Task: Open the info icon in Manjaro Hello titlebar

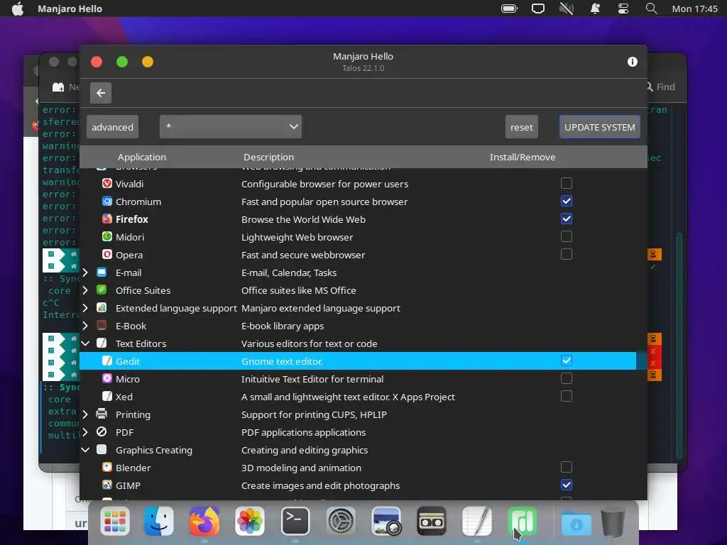Action: click(633, 62)
